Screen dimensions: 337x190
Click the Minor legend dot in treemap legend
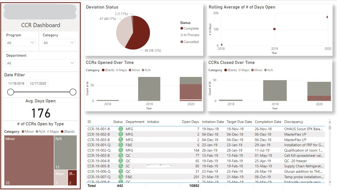(x=23, y=131)
